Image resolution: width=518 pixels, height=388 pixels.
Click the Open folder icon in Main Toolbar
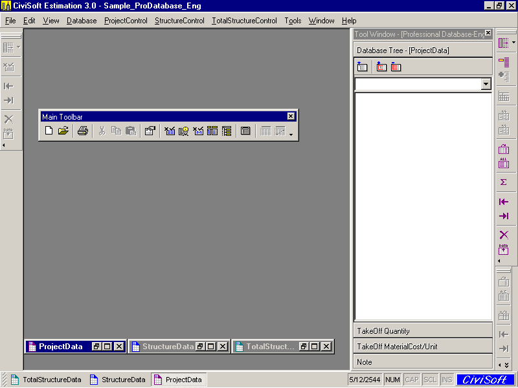63,131
